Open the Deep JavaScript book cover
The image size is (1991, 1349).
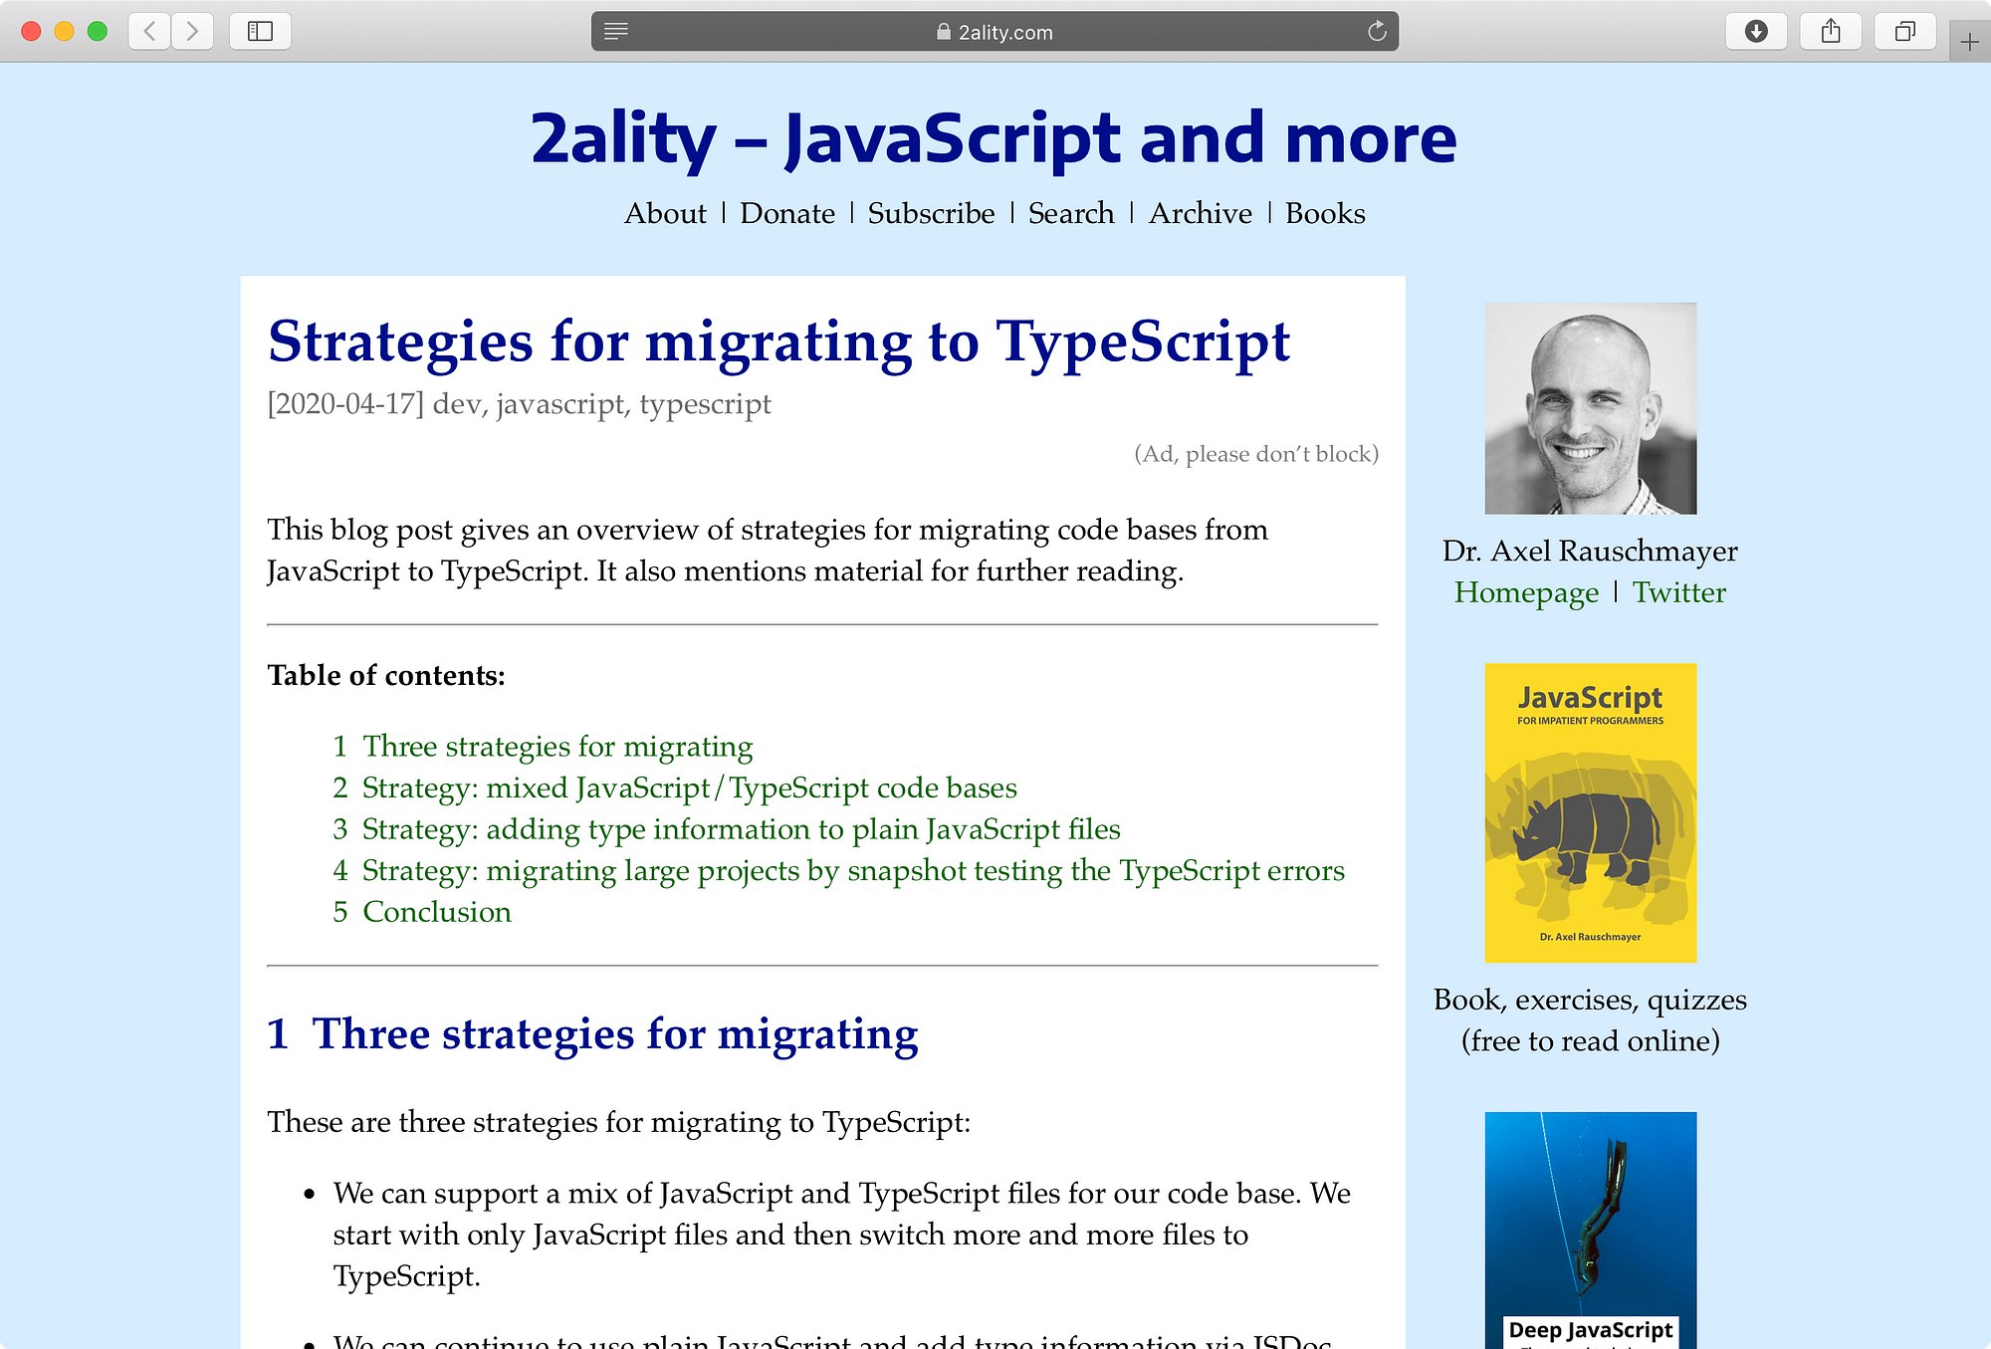[x=1591, y=1230]
